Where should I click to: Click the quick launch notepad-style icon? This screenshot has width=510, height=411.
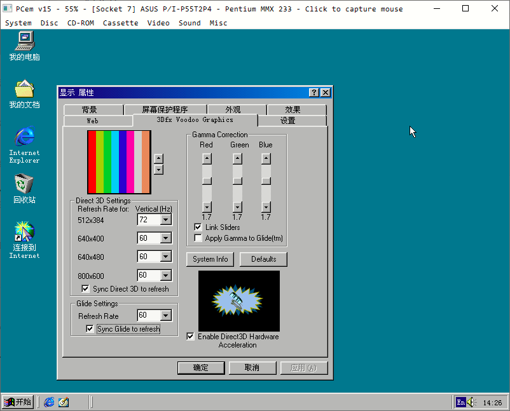tap(64, 402)
